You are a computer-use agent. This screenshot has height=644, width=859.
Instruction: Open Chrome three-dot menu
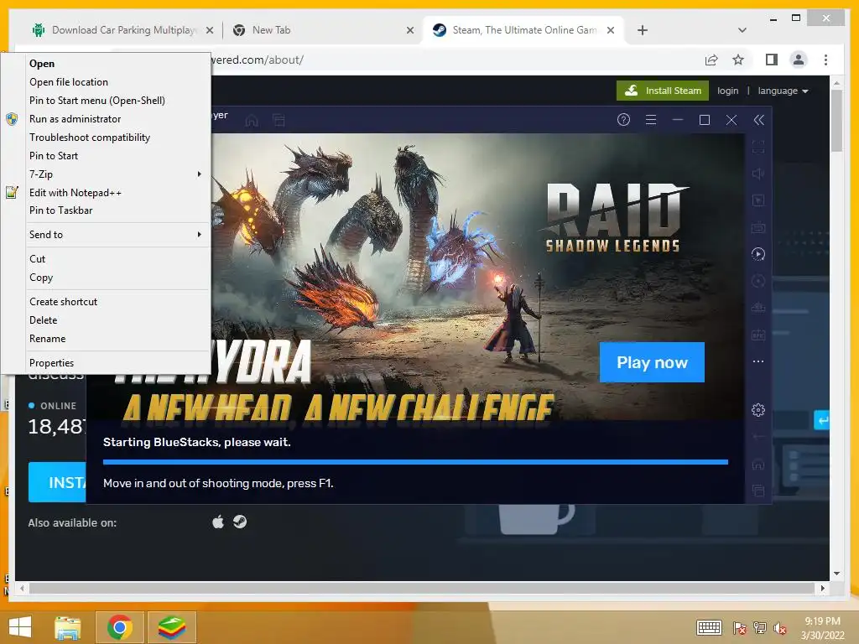825,60
